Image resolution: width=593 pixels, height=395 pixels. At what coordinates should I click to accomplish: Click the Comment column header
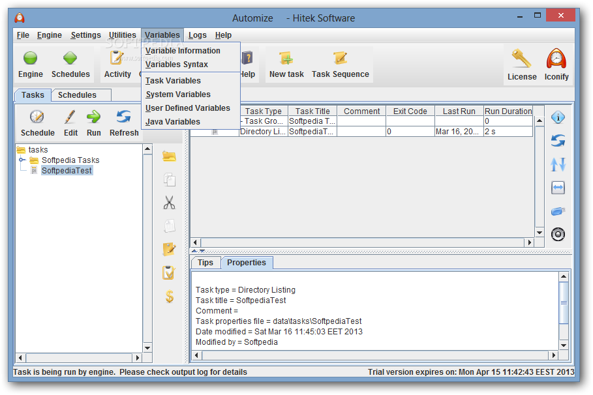361,111
